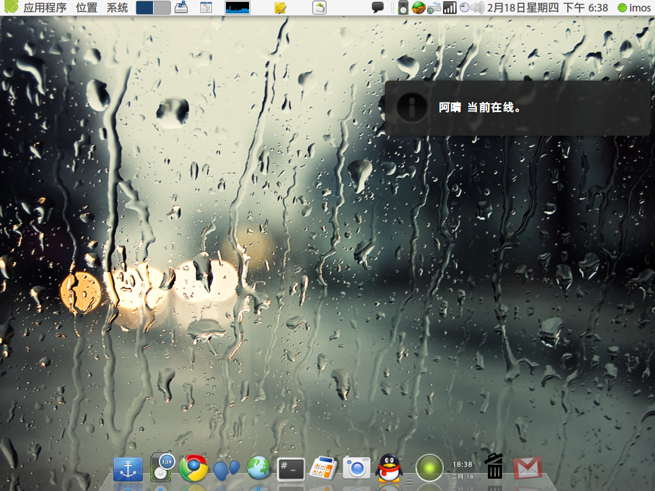Image resolution: width=655 pixels, height=491 pixels.
Task: Launch QQ penguin from the dock
Action: [x=389, y=468]
